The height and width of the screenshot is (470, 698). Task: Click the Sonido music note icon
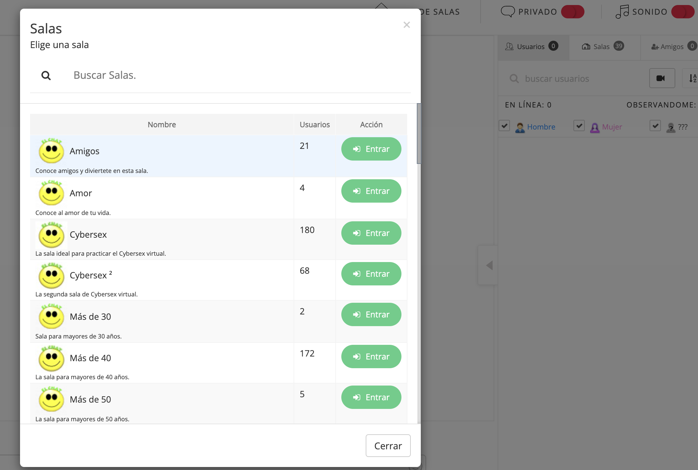click(622, 12)
